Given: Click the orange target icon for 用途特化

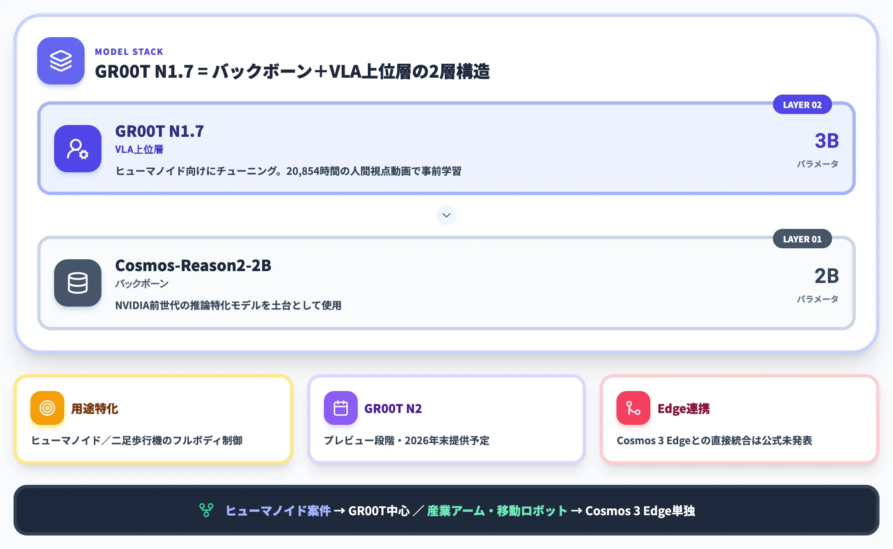Looking at the screenshot, I should pyautogui.click(x=47, y=408).
